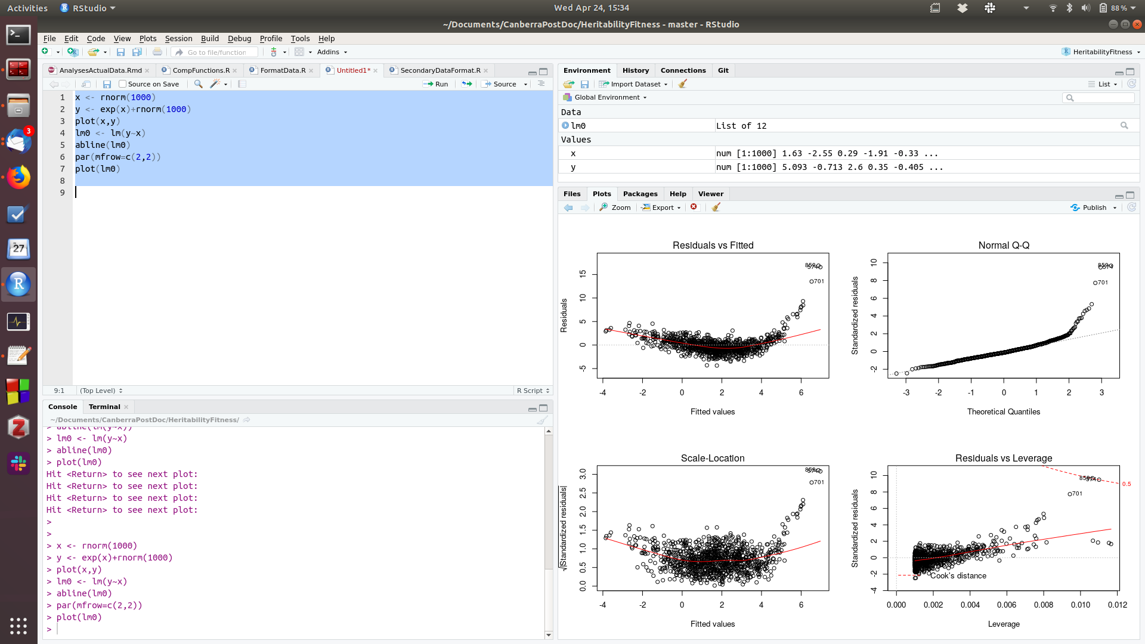Open the Session menu
The image size is (1145, 644).
pos(178,38)
